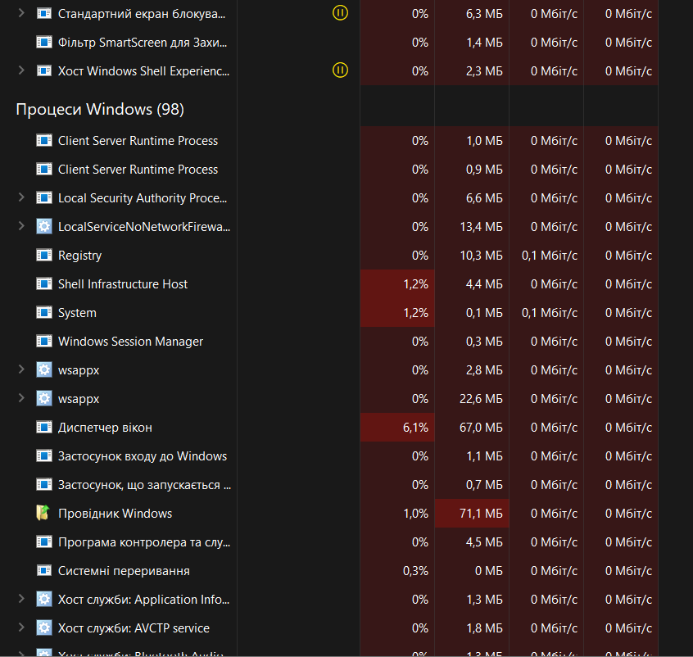This screenshot has width=693, height=657.
Task: Select the Системні переривання row
Action: pyautogui.click(x=329, y=571)
